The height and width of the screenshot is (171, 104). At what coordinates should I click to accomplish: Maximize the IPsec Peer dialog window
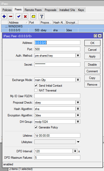pos(95,36)
